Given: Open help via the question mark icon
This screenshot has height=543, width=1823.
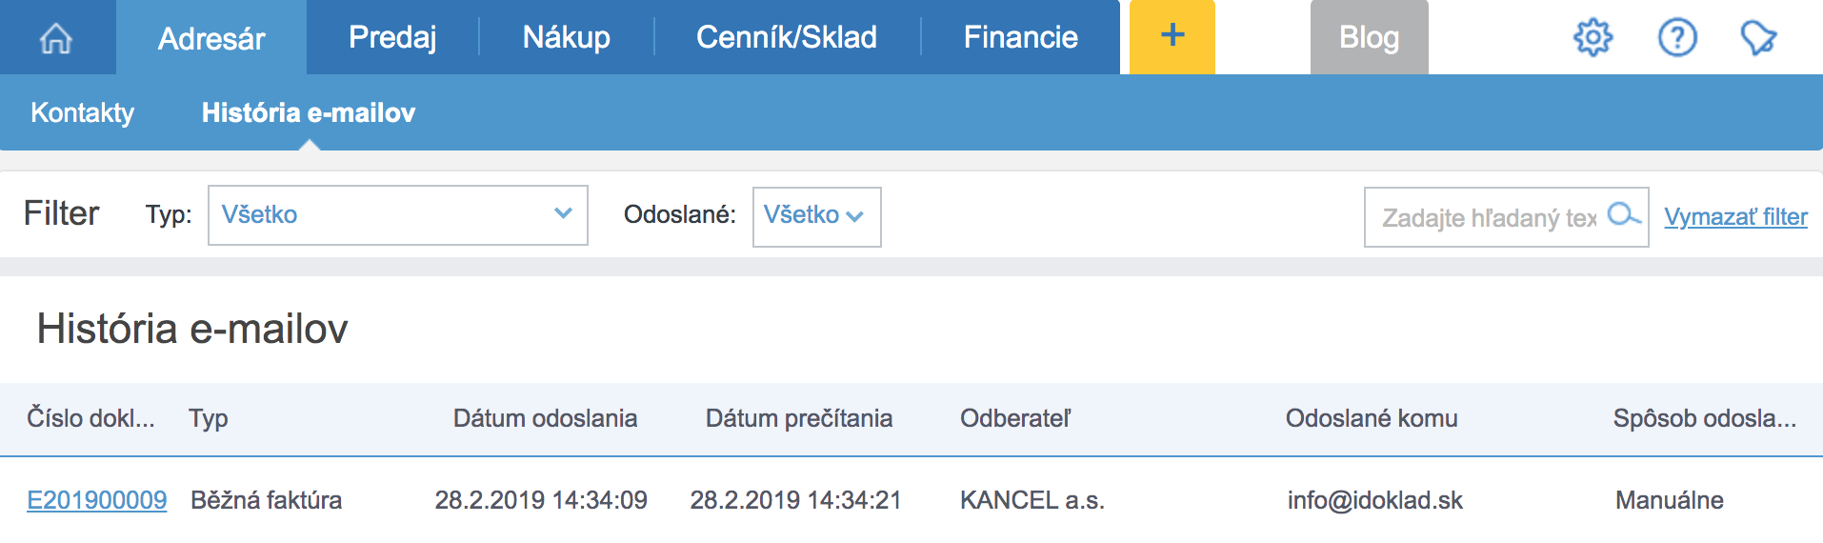Looking at the screenshot, I should [1677, 38].
